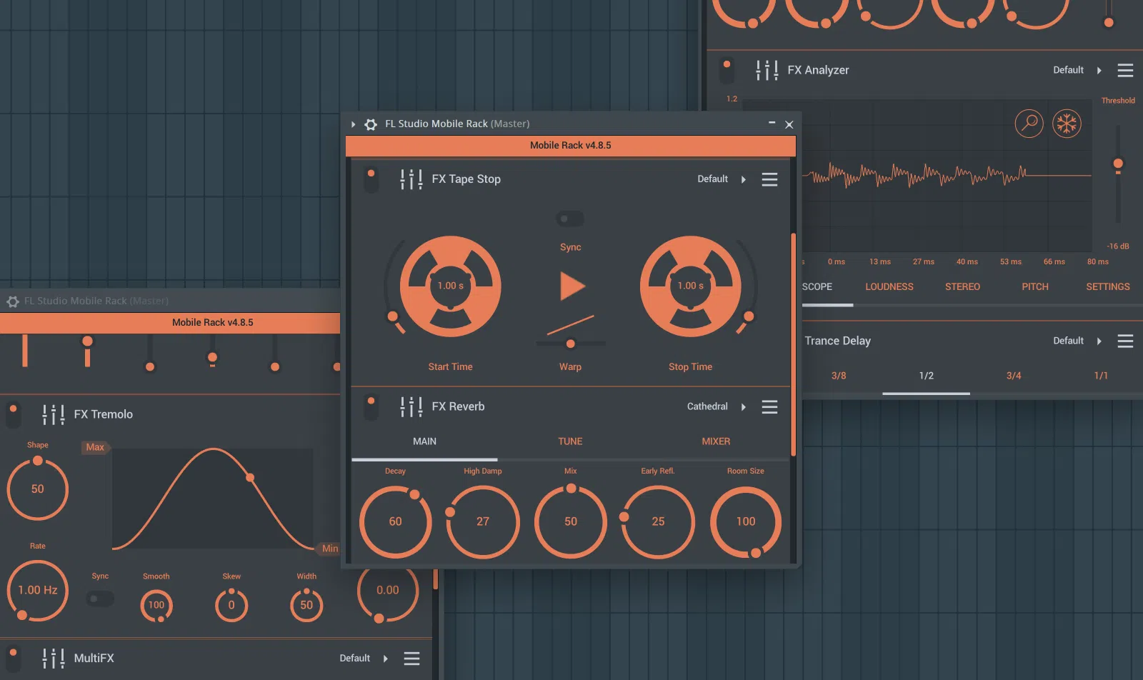
Task: Click the FX Tape Stop mixer icon
Action: tap(411, 179)
